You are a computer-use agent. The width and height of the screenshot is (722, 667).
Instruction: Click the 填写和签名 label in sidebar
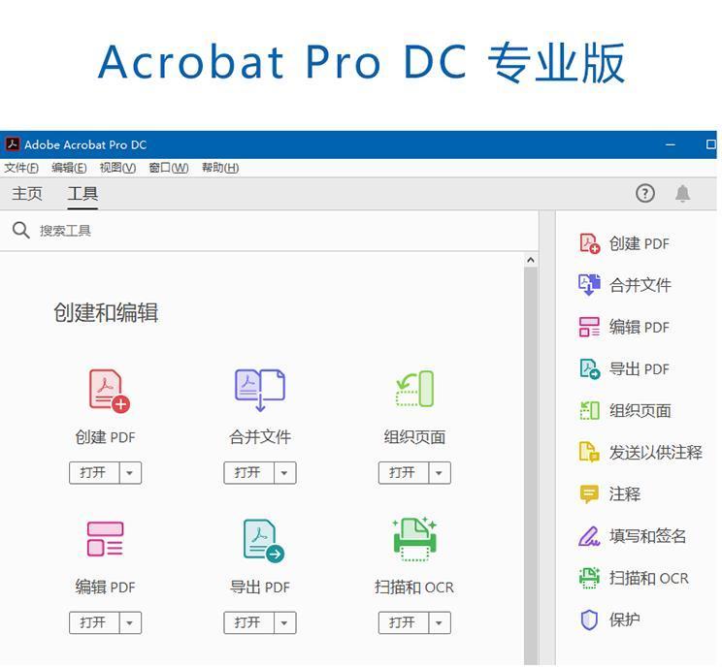click(648, 536)
